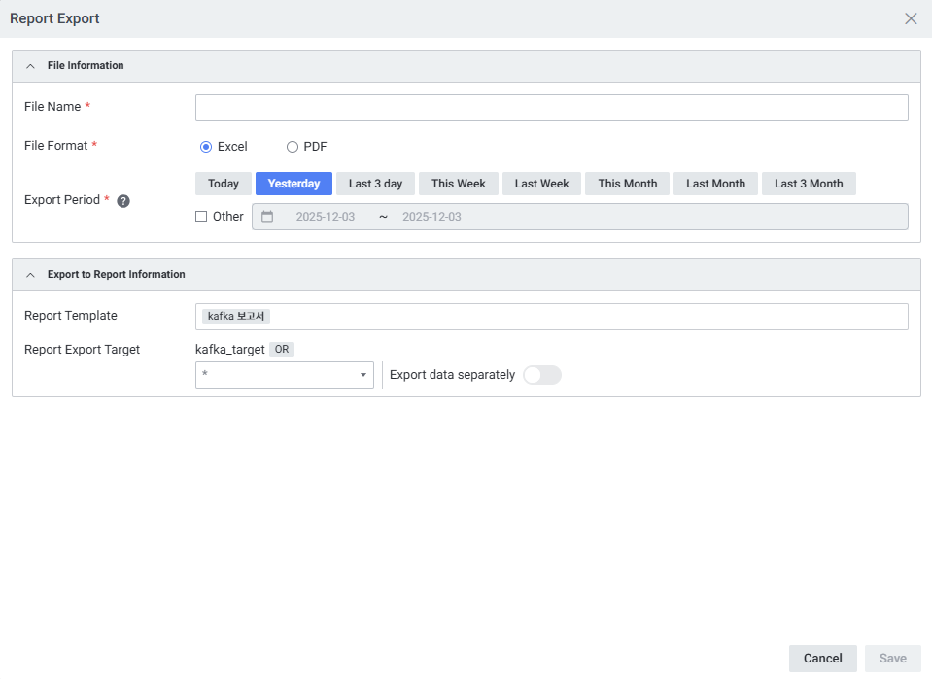Set export period to Last 3 day
The image size is (932, 679).
[x=375, y=184]
